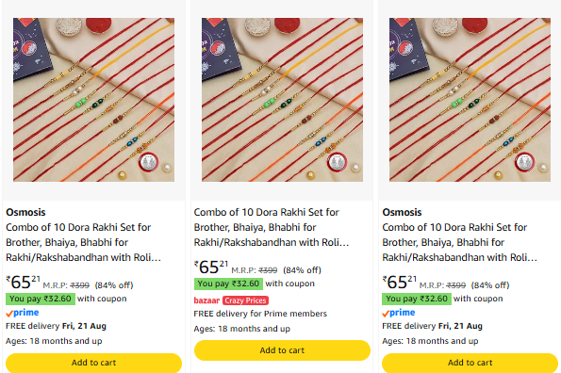Open middle product title Combo of 10 Dora Rakhi
This screenshot has height=373, width=561.
[x=272, y=227]
